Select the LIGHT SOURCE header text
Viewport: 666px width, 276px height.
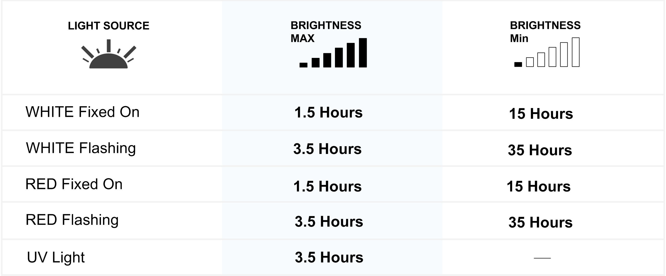[x=109, y=26]
